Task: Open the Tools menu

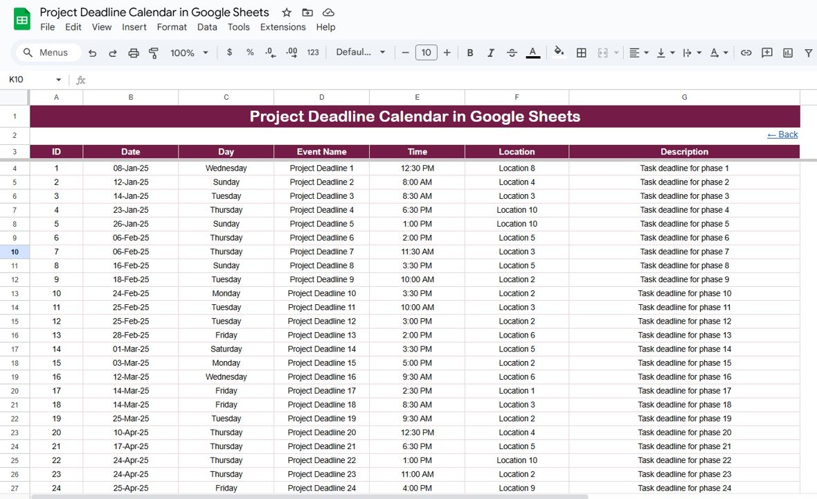Action: 239,27
